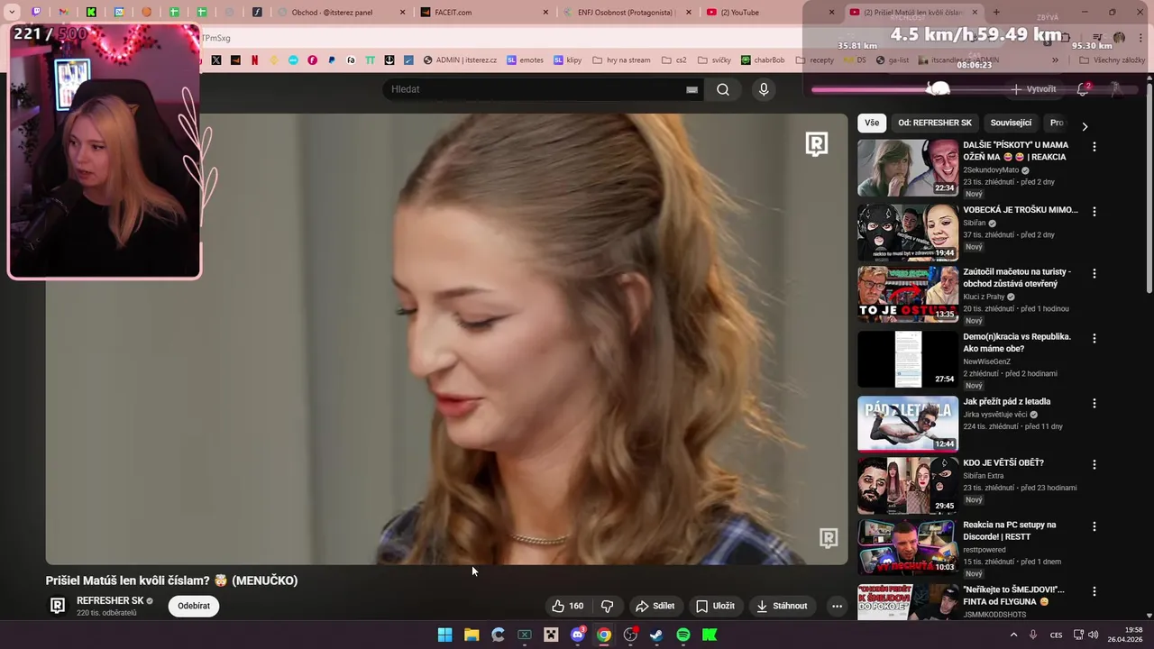
Task: Open menu for 'VOBECKÁ JE TROŠKU MIMO' video
Action: click(x=1094, y=211)
